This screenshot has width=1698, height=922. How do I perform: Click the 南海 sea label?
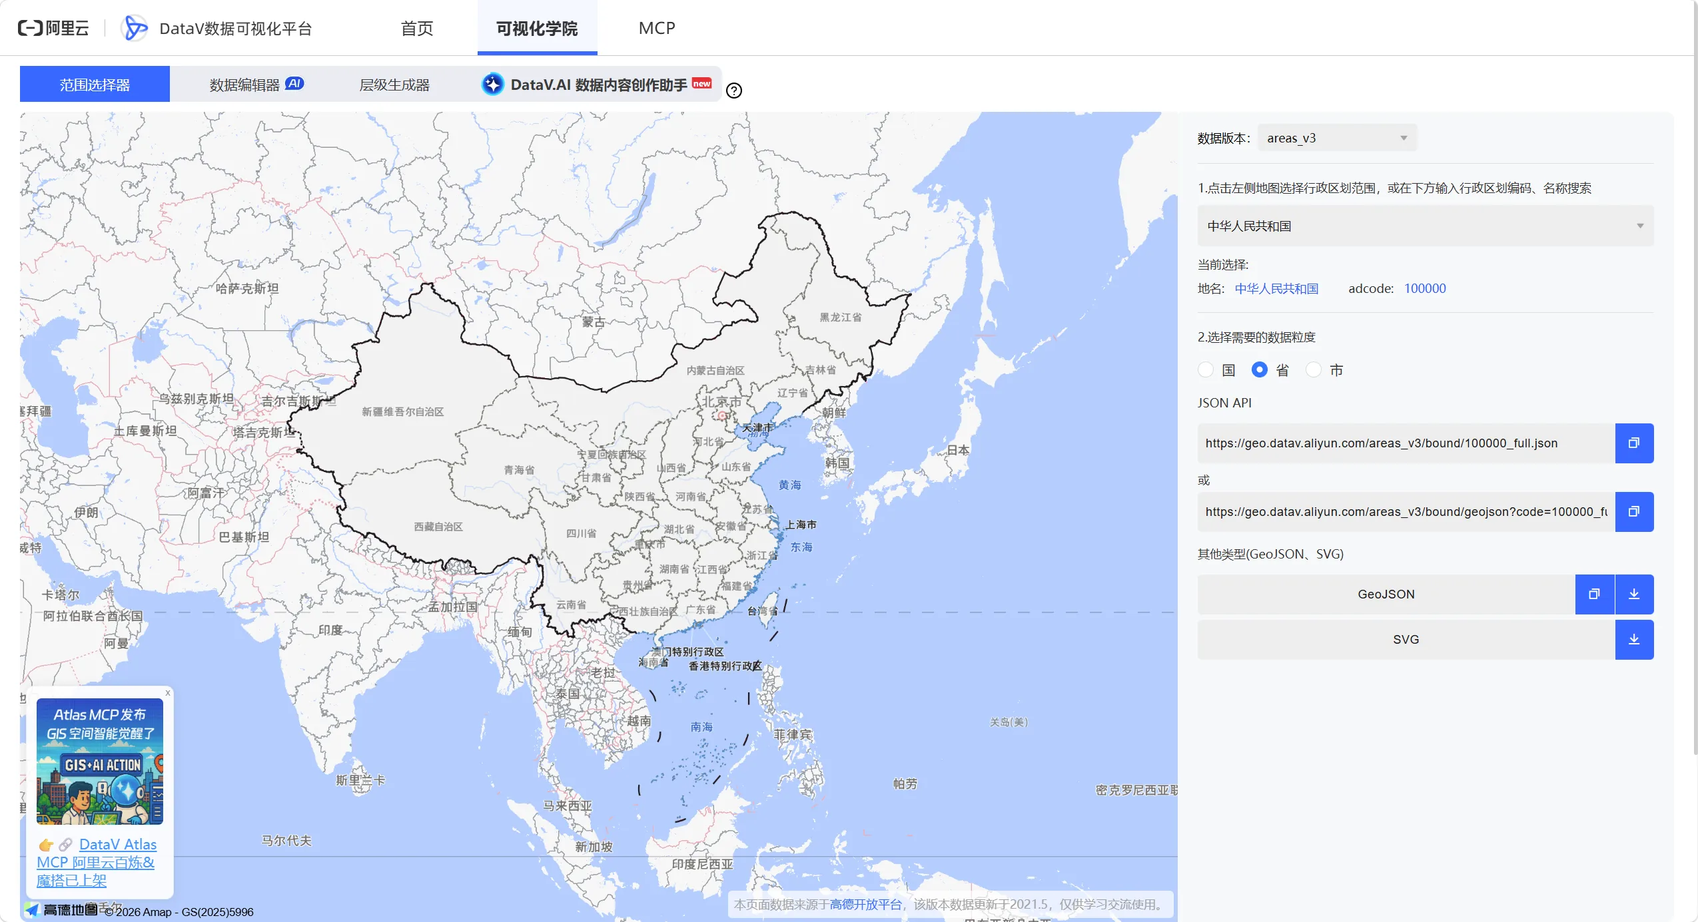[701, 727]
